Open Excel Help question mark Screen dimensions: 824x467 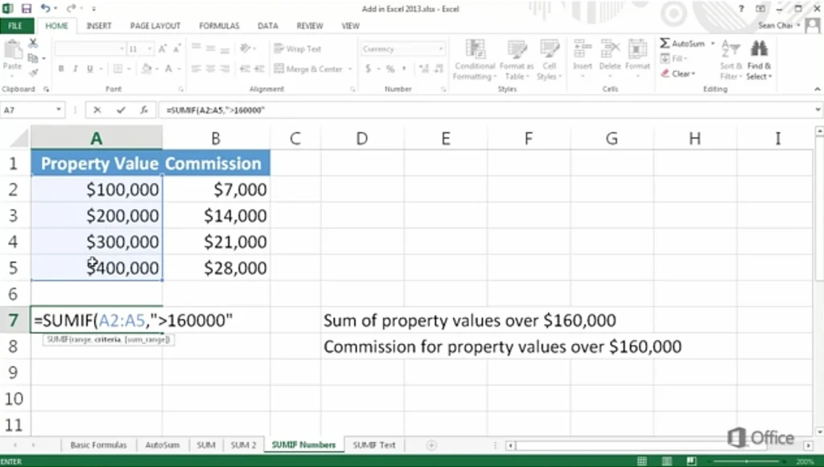pos(741,8)
